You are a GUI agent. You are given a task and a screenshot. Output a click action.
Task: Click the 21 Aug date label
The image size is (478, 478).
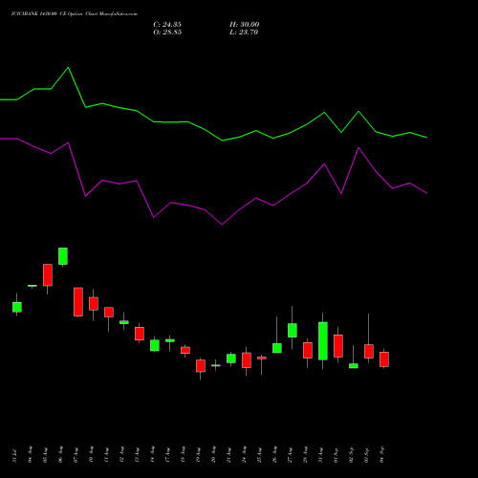228,455
